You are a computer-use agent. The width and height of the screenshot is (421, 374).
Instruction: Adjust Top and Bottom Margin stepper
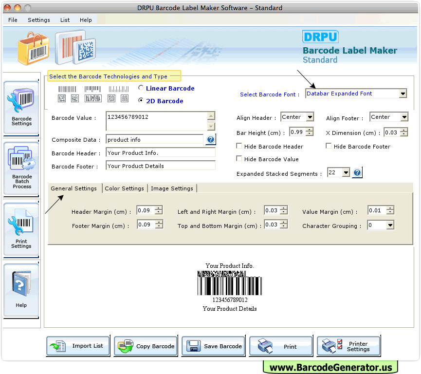click(x=284, y=224)
